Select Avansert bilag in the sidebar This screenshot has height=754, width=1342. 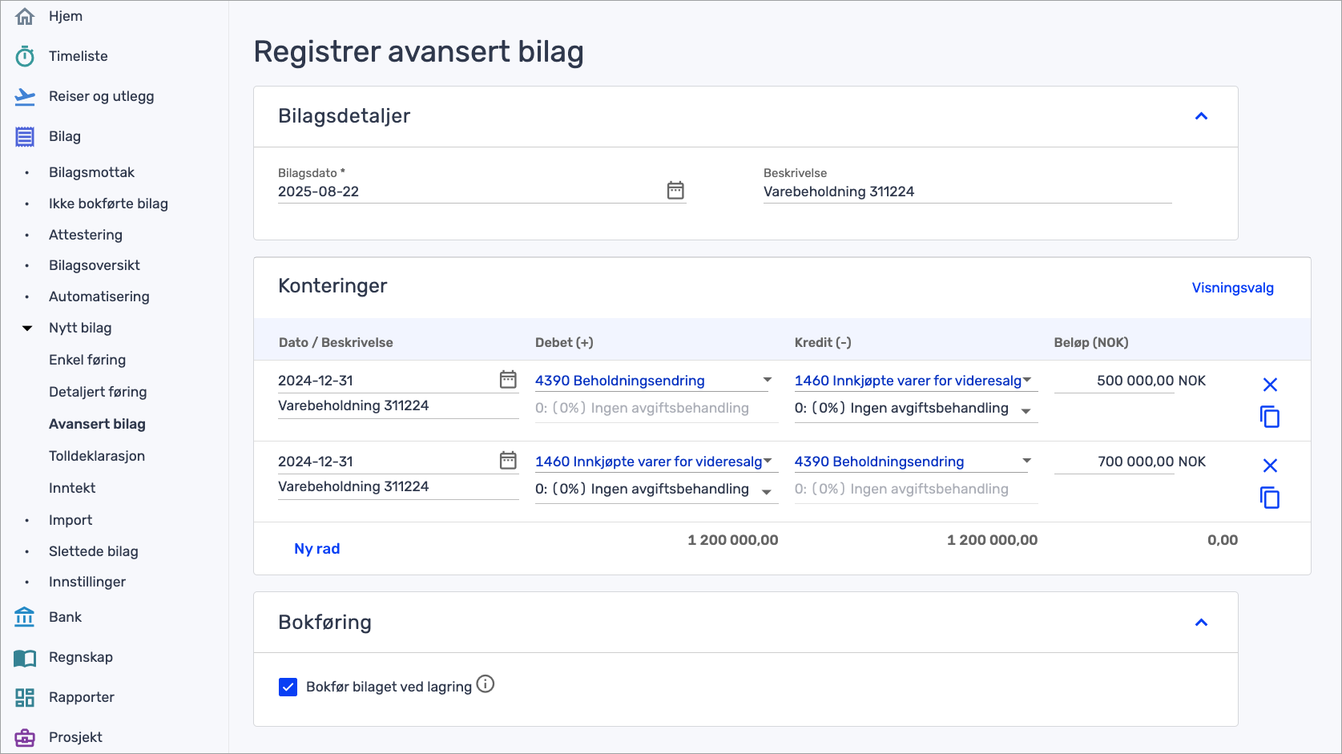97,424
